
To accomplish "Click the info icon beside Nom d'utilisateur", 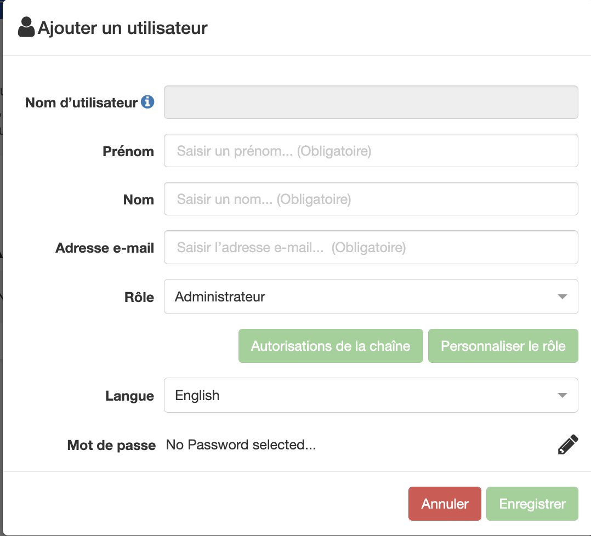I will pyautogui.click(x=147, y=102).
